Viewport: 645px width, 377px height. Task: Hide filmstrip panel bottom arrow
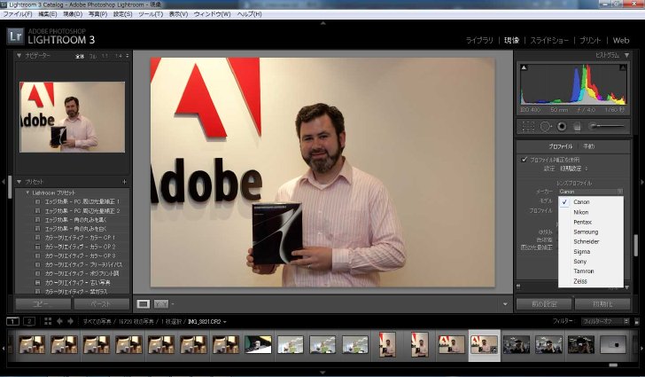pyautogui.click(x=322, y=373)
